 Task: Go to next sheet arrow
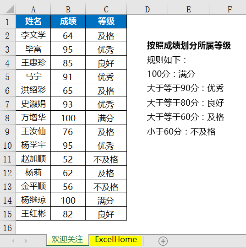tap(26, 241)
